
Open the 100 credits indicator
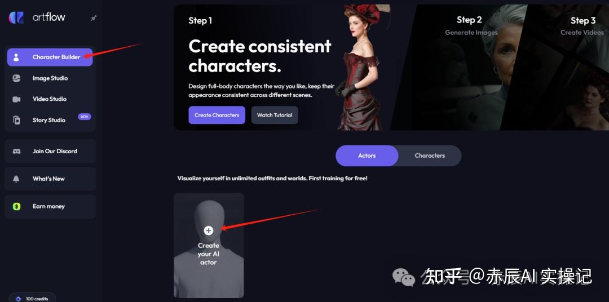click(32, 298)
